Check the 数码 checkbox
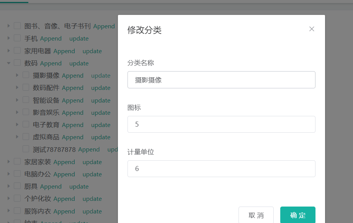Image resolution: width=353 pixels, height=223 pixels. [x=17, y=63]
